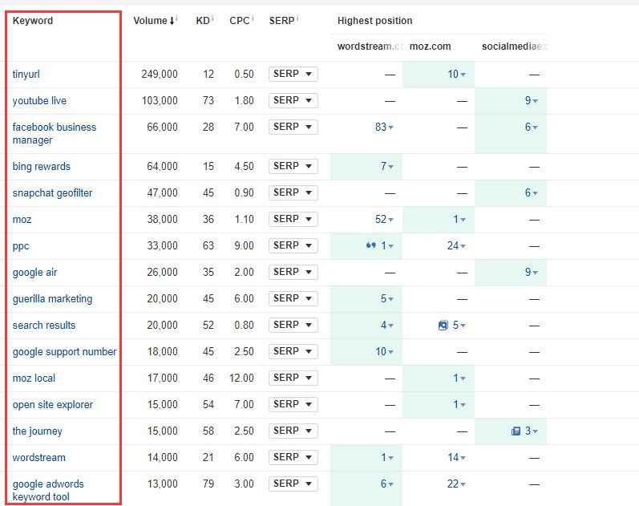
Task: Expand wordstream position 5 for guerilla marketing
Action: click(387, 299)
